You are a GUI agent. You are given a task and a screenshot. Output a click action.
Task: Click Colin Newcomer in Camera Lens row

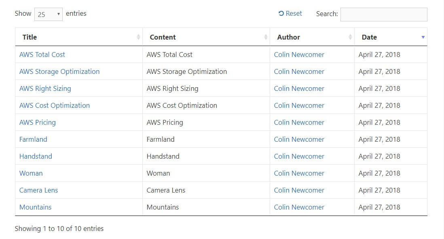[x=299, y=190]
